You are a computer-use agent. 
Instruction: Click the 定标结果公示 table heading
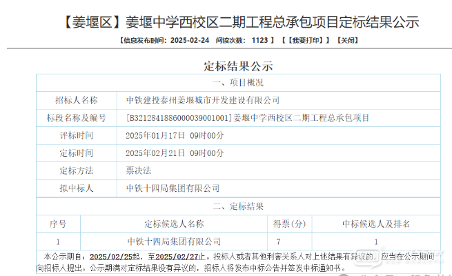[x=239, y=67]
